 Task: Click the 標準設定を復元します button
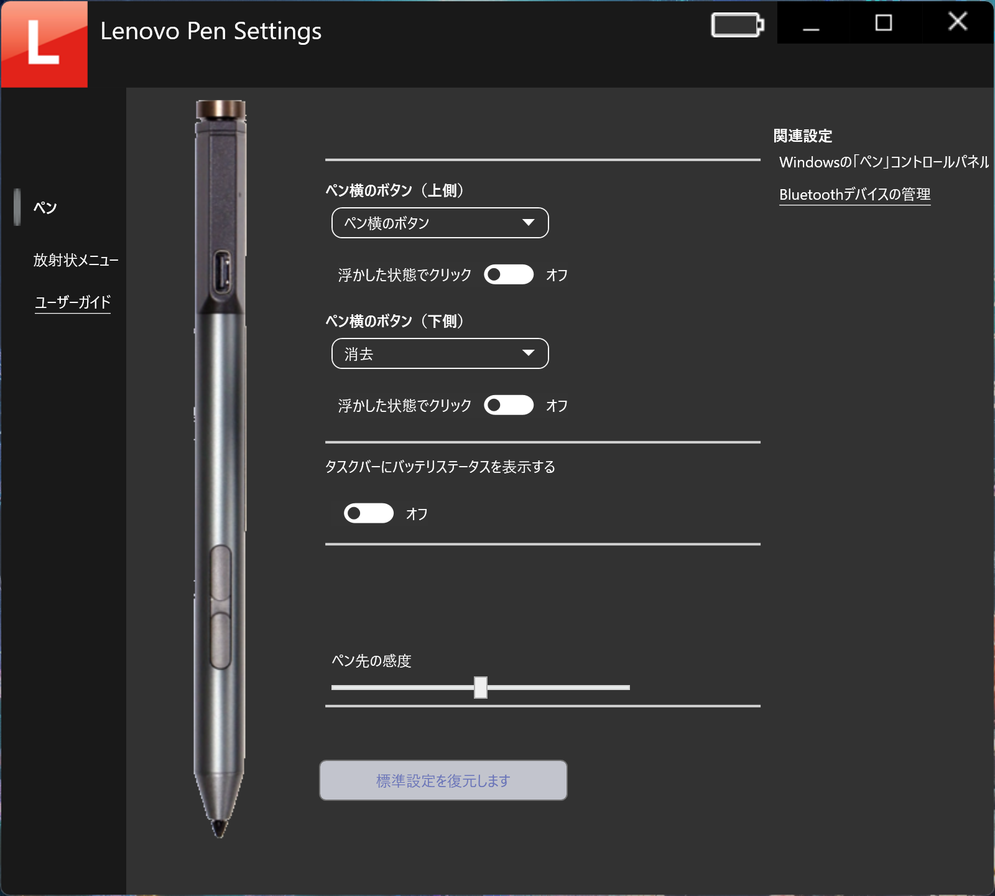coord(443,780)
